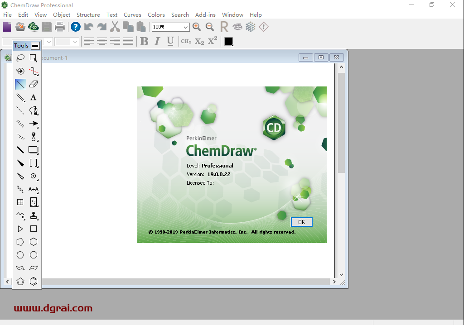This screenshot has height=325, width=464.
Task: Pick the Chemical Symbols circled-plus tool
Action: click(34, 176)
